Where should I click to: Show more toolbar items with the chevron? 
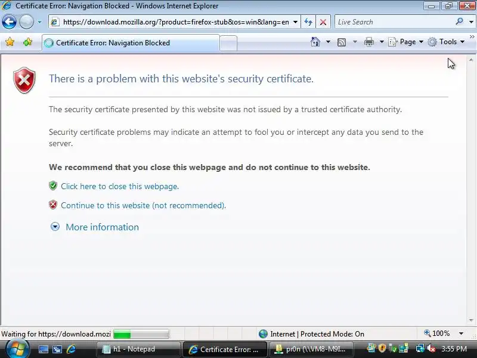click(472, 37)
